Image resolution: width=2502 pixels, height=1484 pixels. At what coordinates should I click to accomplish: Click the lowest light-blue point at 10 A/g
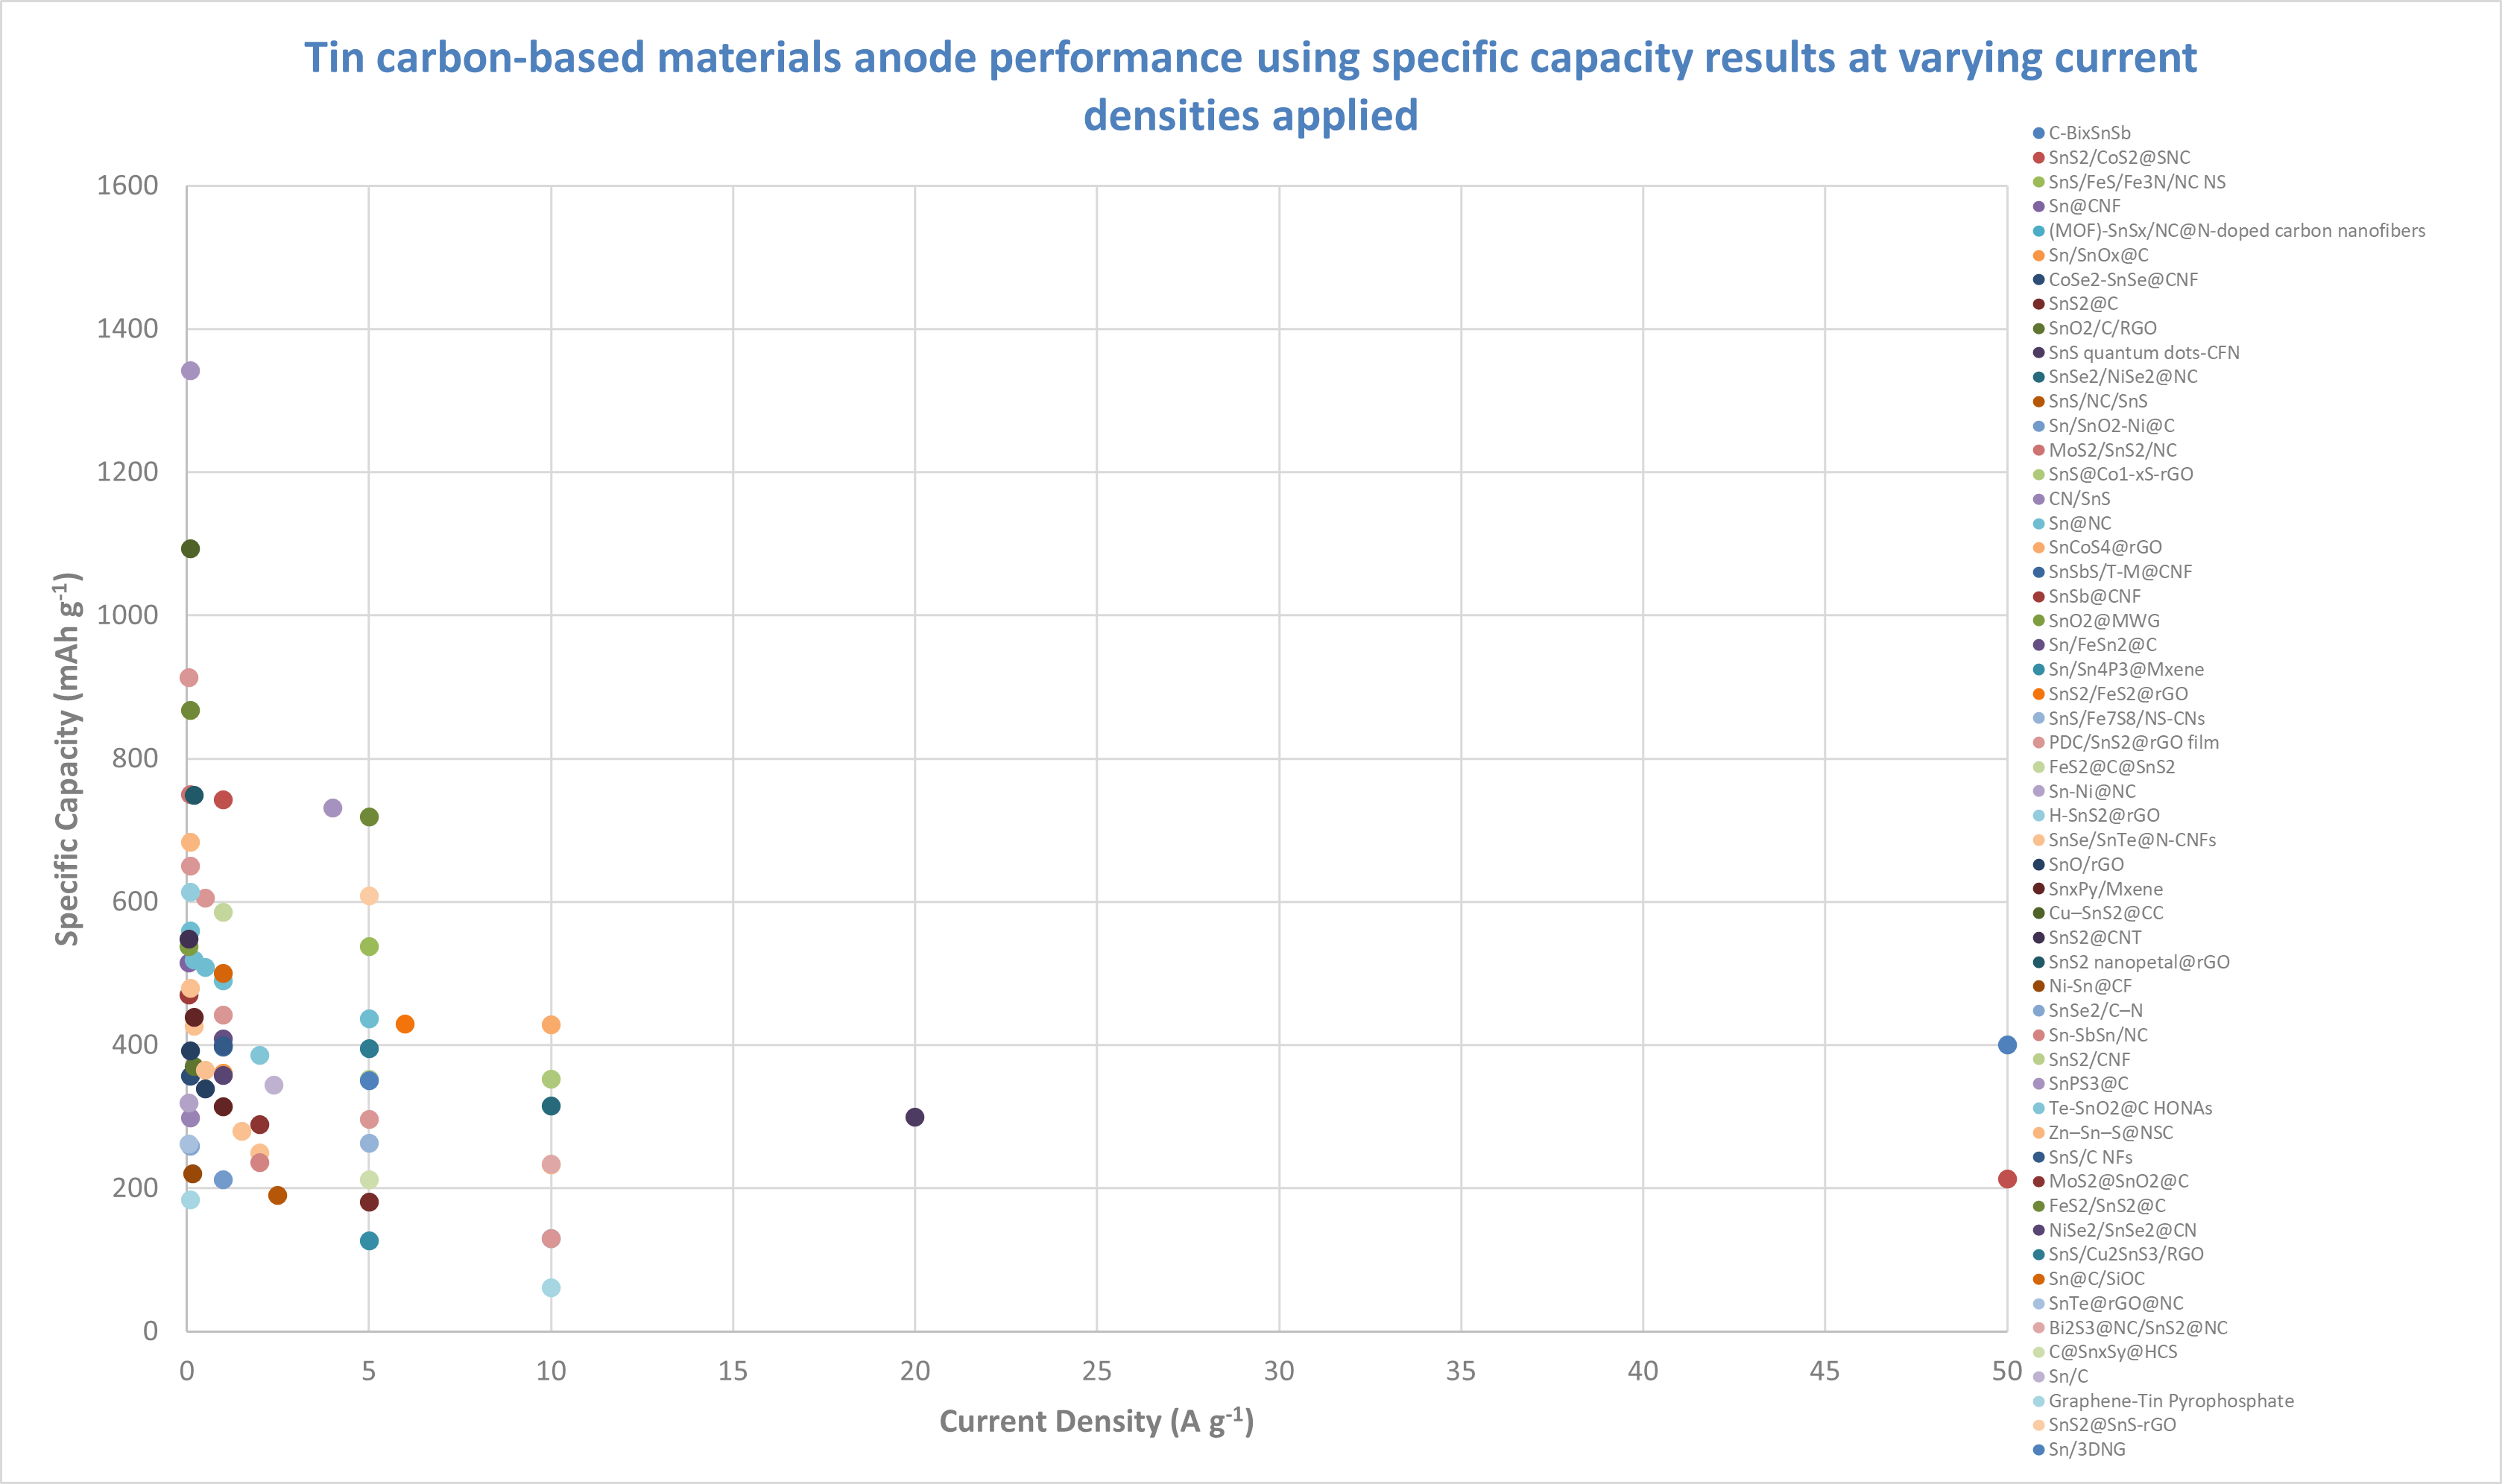tap(552, 1287)
